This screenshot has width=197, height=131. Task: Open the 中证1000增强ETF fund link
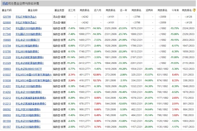[28, 40]
